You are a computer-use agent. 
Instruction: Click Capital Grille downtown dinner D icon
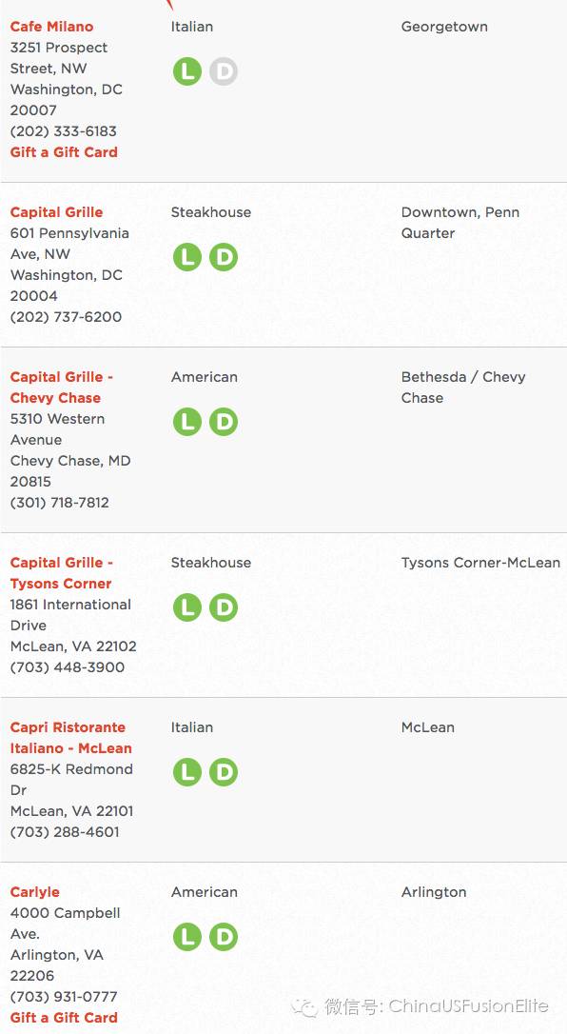[224, 257]
